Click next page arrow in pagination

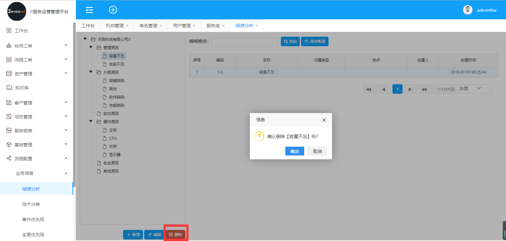click(x=410, y=89)
